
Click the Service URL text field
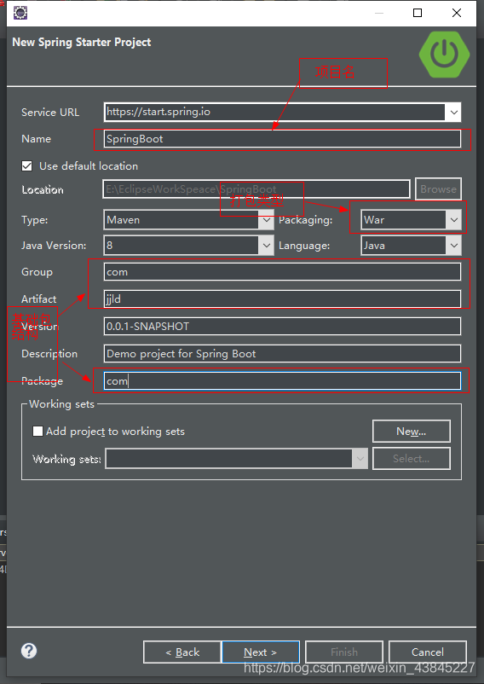pos(275,112)
